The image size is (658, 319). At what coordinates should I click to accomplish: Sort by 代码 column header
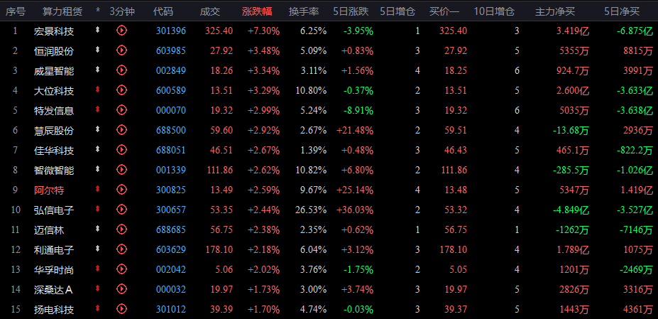pyautogui.click(x=163, y=11)
